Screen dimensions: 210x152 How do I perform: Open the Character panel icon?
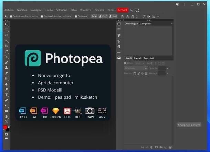pyautogui.click(x=119, y=41)
